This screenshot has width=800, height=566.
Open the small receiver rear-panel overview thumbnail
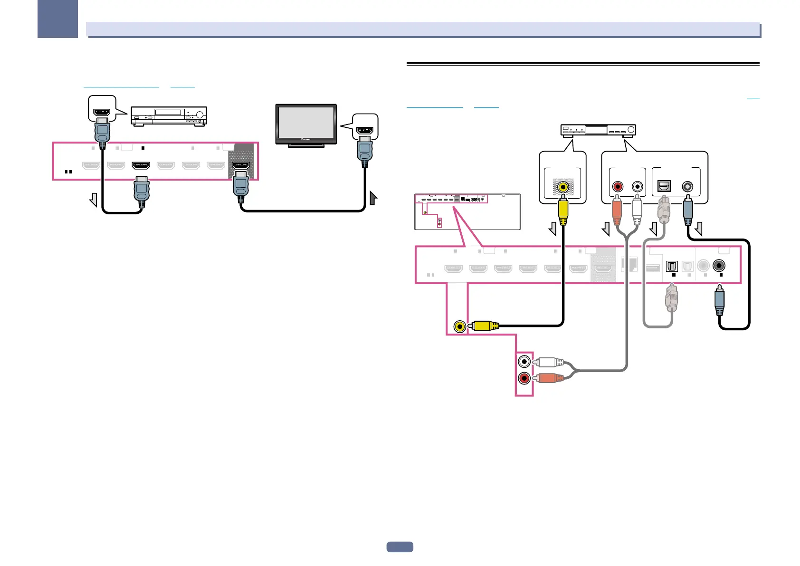click(x=467, y=212)
